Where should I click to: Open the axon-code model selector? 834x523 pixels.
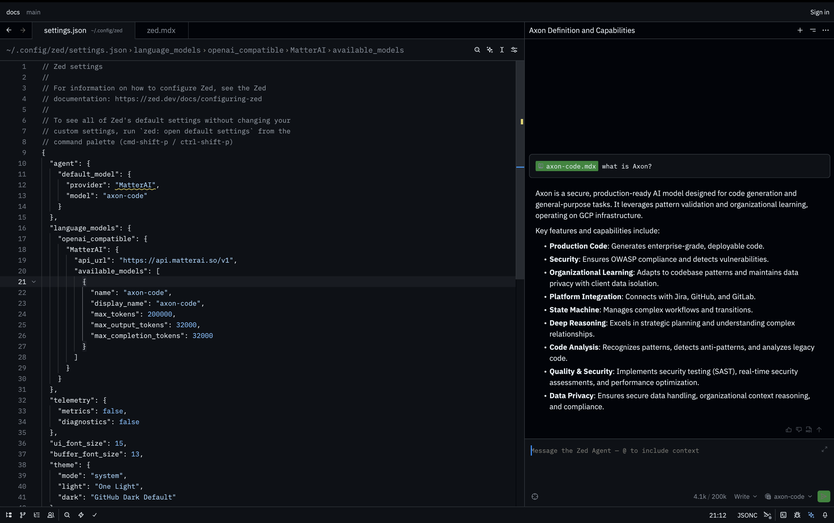[x=789, y=496]
